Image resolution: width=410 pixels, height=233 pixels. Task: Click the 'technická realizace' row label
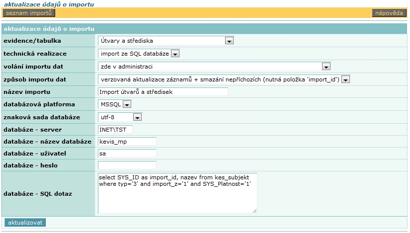35,54
